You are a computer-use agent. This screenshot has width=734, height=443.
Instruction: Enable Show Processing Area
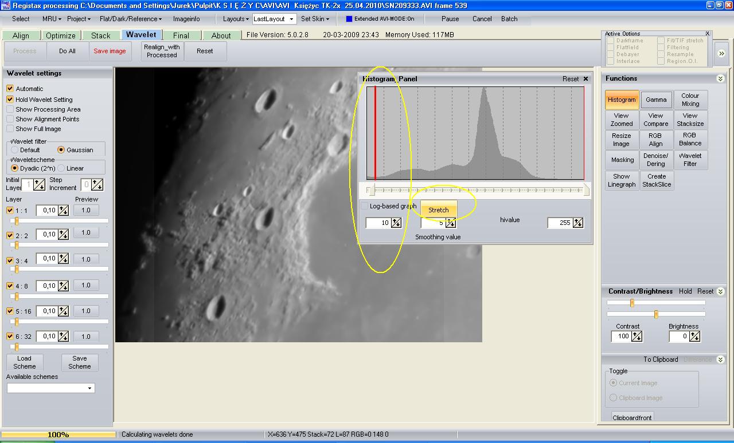click(10, 109)
